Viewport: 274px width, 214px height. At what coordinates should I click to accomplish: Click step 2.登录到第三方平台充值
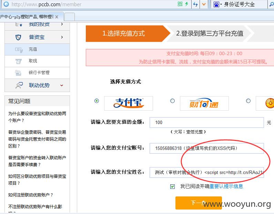click(210, 33)
